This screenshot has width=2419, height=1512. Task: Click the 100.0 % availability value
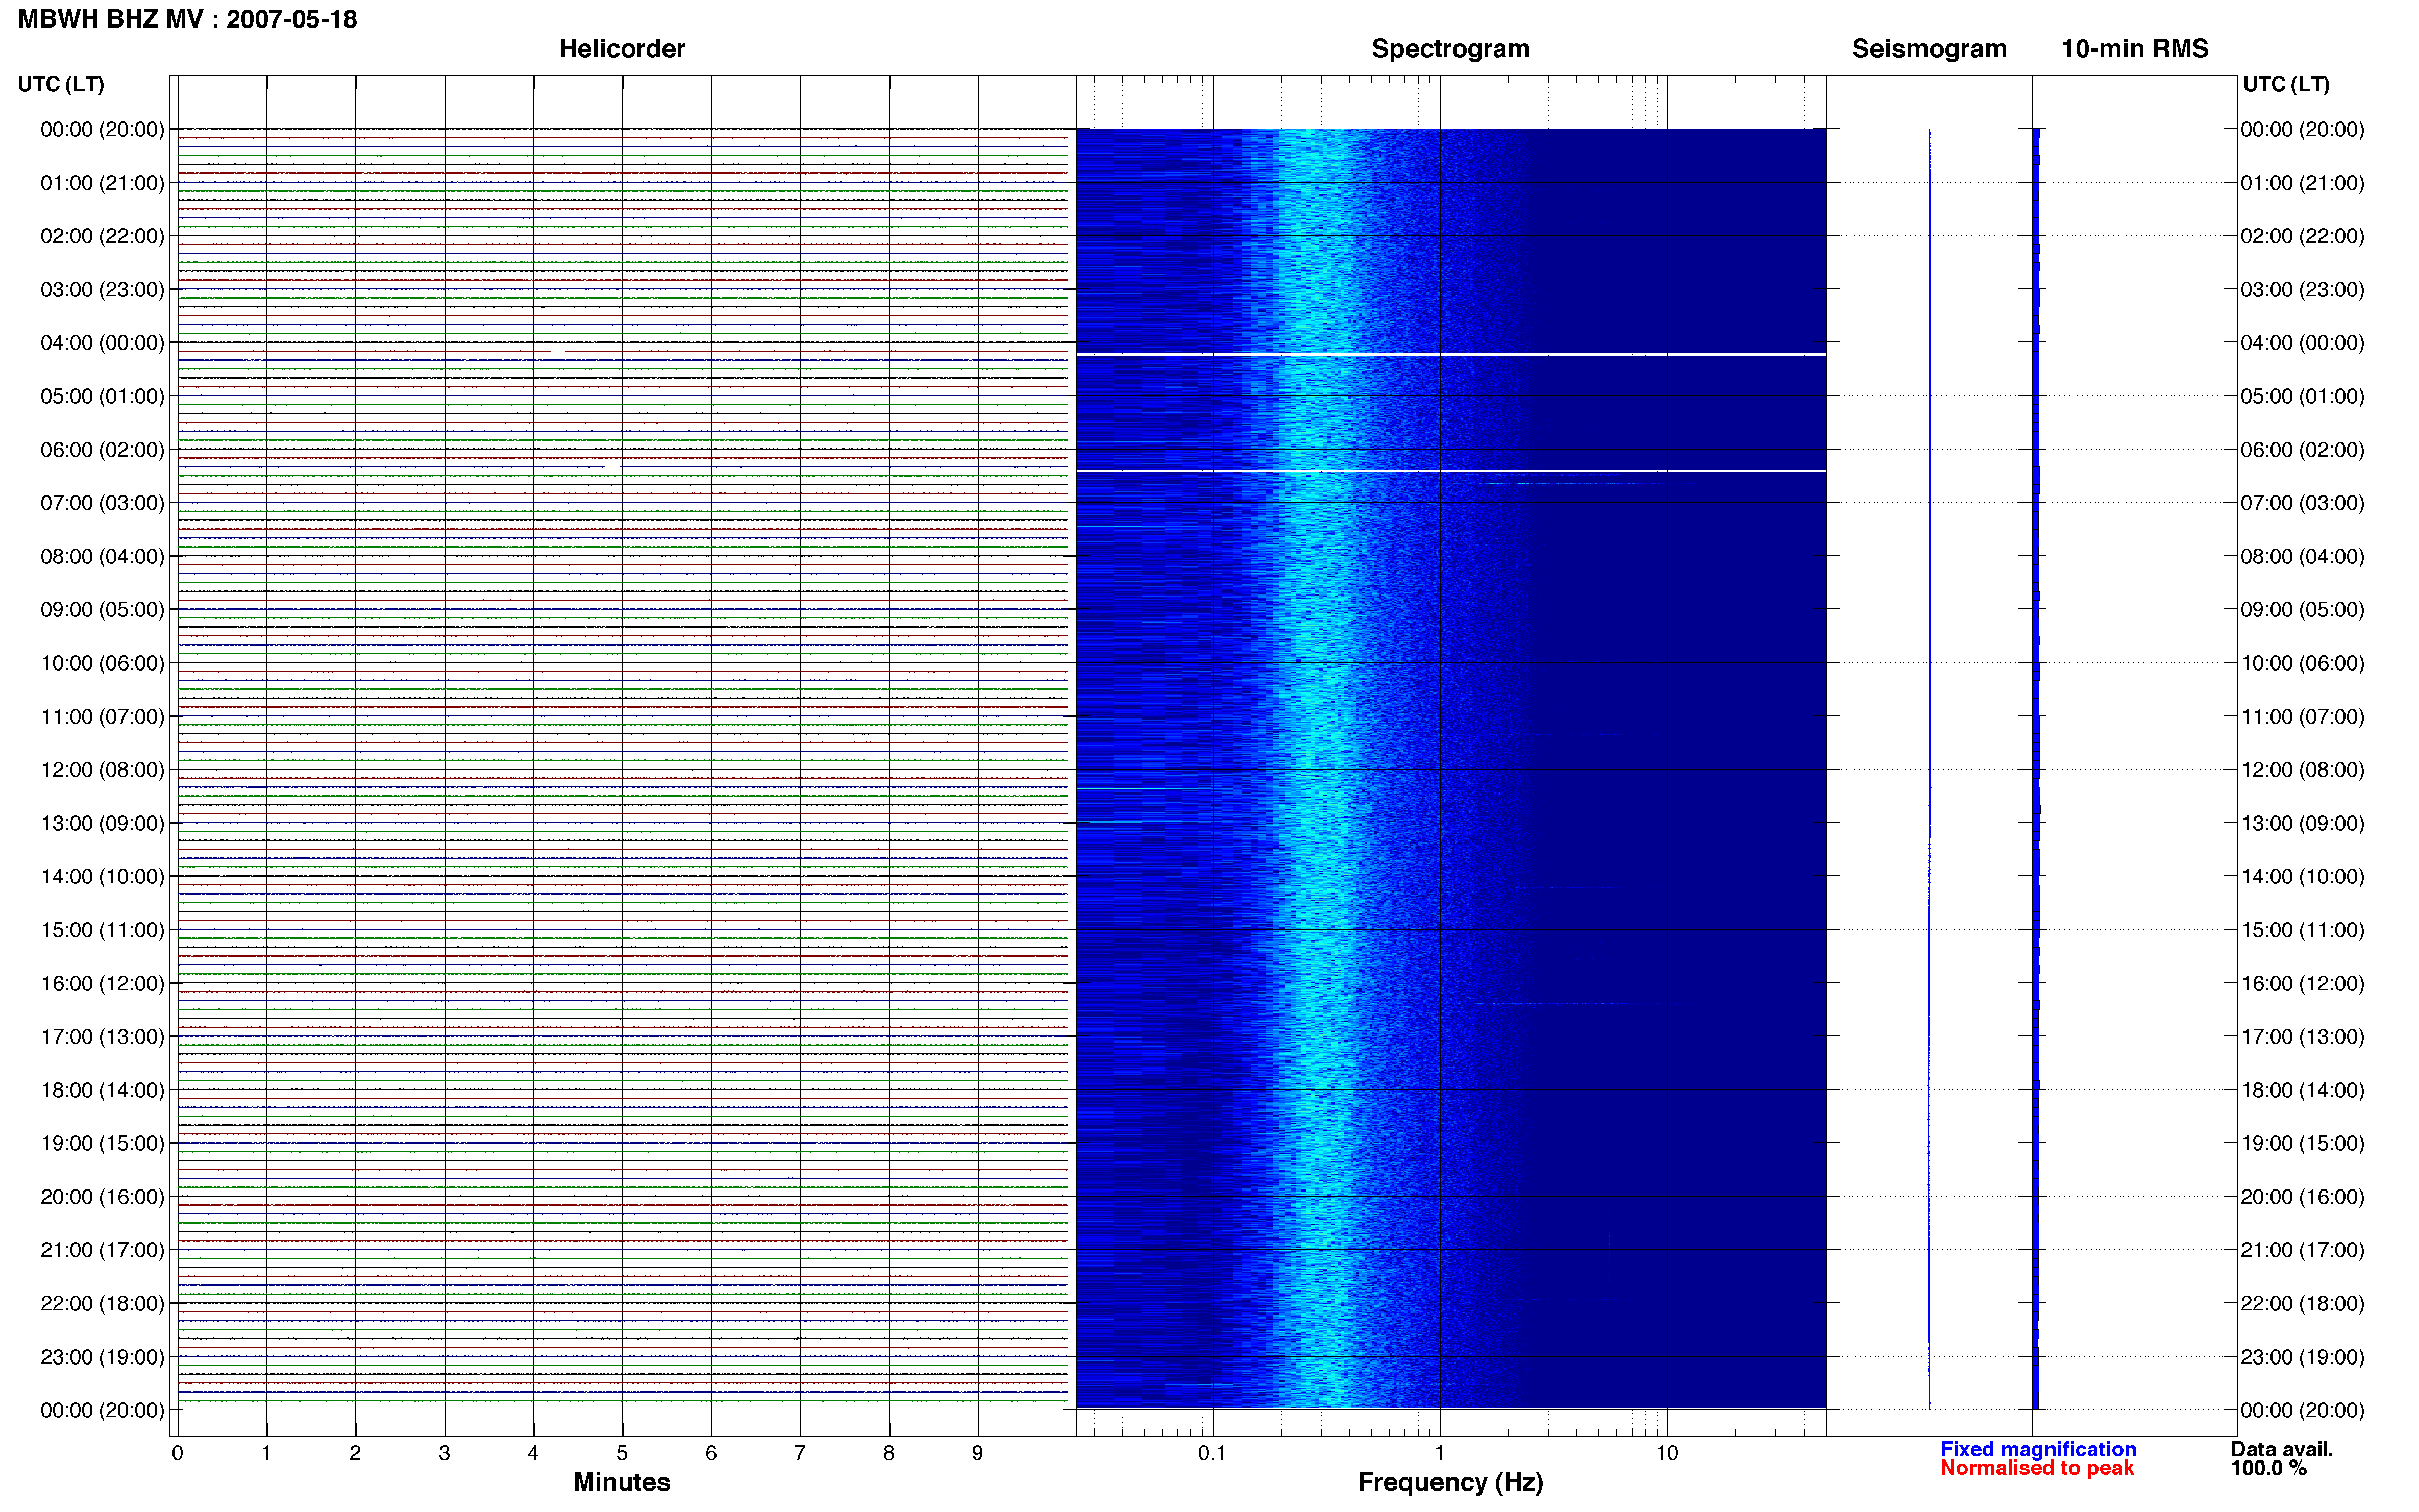pos(2268,1468)
